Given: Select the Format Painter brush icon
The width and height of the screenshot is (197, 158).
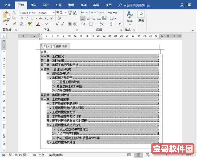Looking at the screenshot, I should 15,24.
